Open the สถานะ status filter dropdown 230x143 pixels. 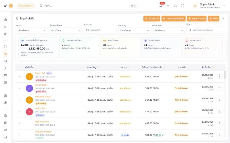(x=32, y=30)
